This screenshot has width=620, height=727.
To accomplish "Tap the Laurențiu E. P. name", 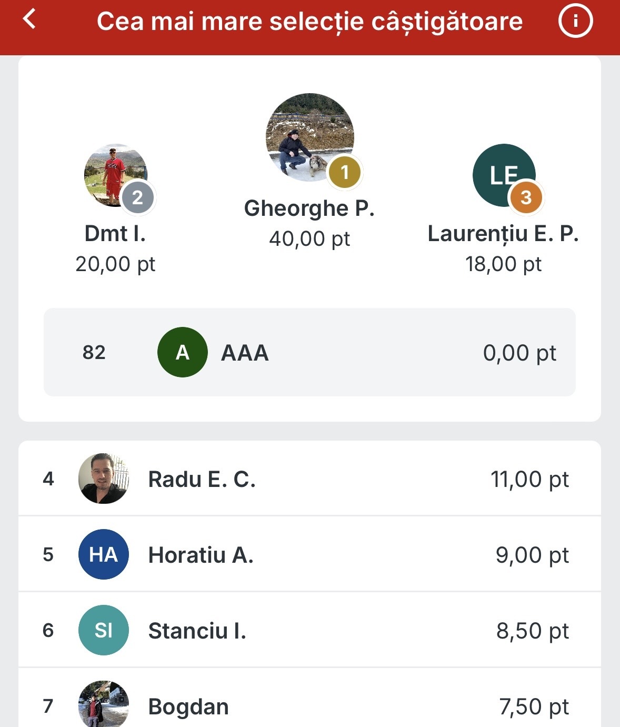I will (x=503, y=234).
